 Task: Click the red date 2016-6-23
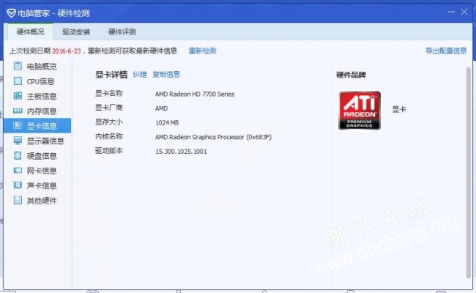tap(67, 51)
